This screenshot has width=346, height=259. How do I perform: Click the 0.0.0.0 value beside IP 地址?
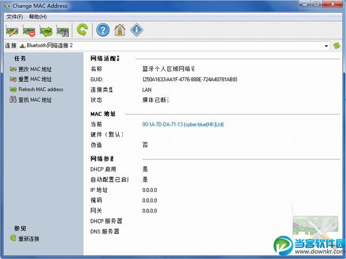pos(150,190)
